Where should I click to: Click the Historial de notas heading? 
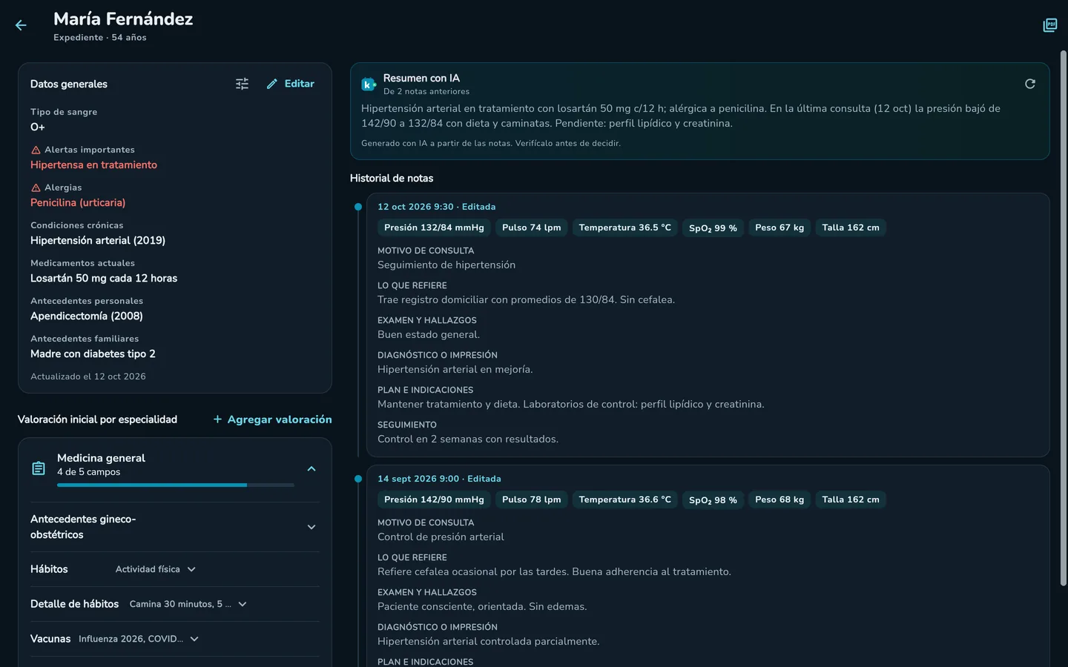392,178
